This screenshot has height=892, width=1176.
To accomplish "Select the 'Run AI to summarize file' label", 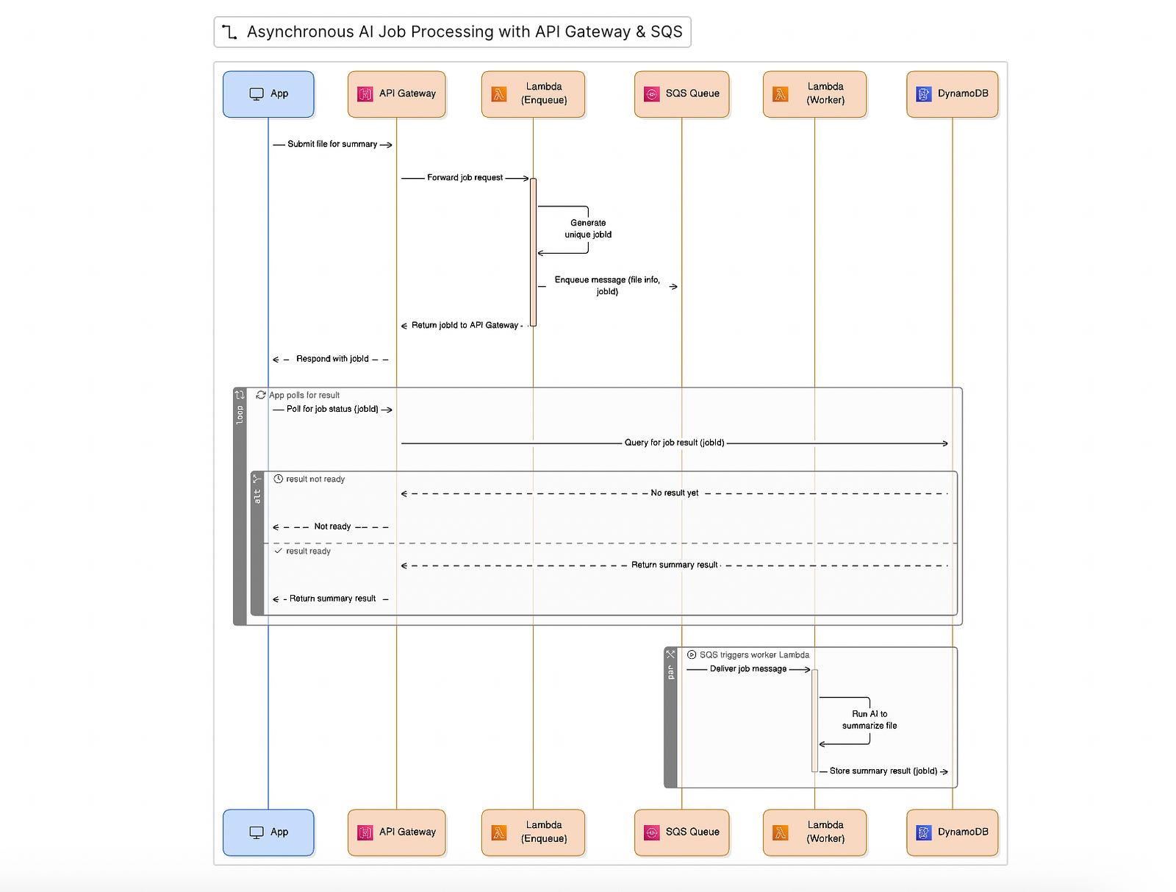I will click(x=870, y=720).
